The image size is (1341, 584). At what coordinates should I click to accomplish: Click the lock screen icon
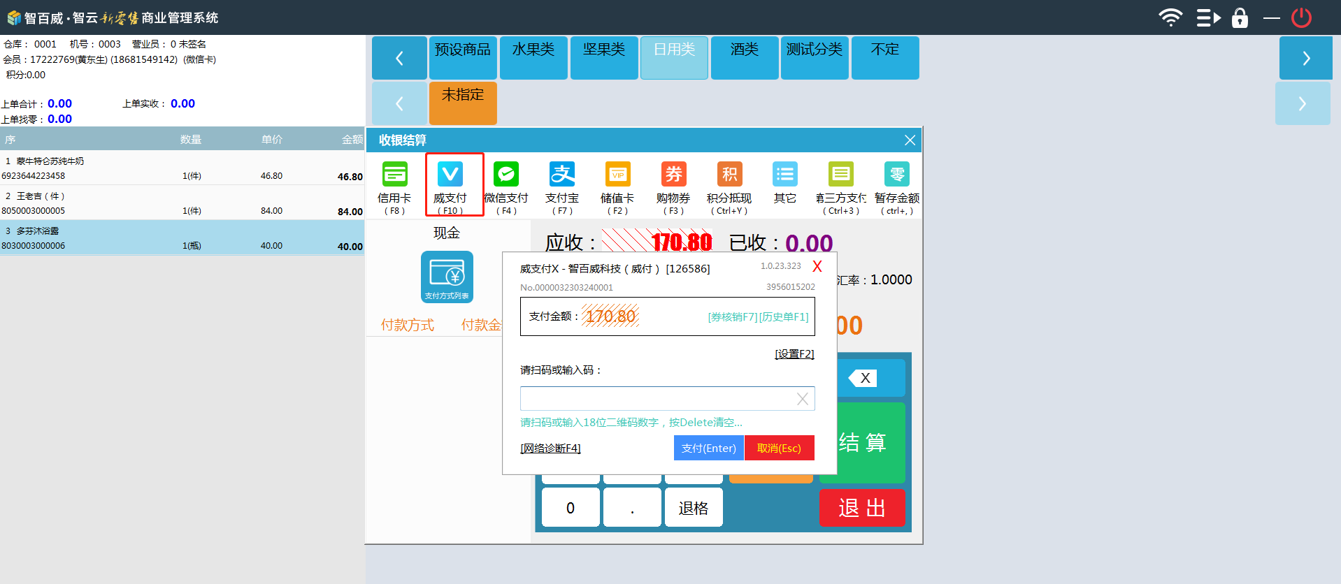pyautogui.click(x=1240, y=17)
